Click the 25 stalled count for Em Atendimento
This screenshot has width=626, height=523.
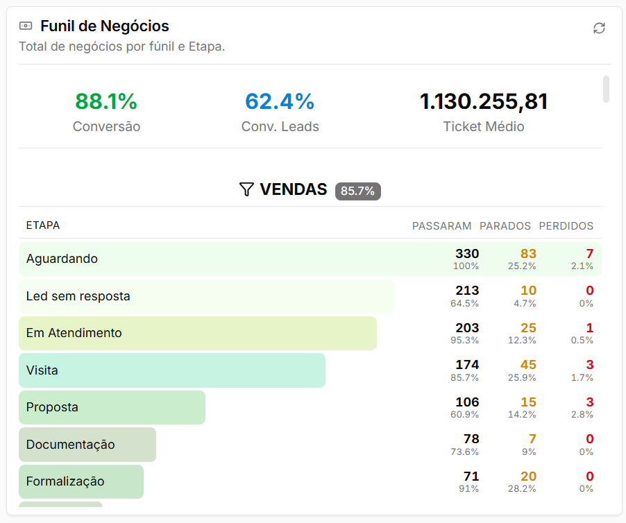coord(528,328)
